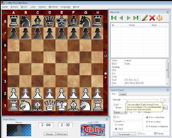Switch to the Engine tab
The width and height of the screenshot is (172, 138).
point(123,94)
